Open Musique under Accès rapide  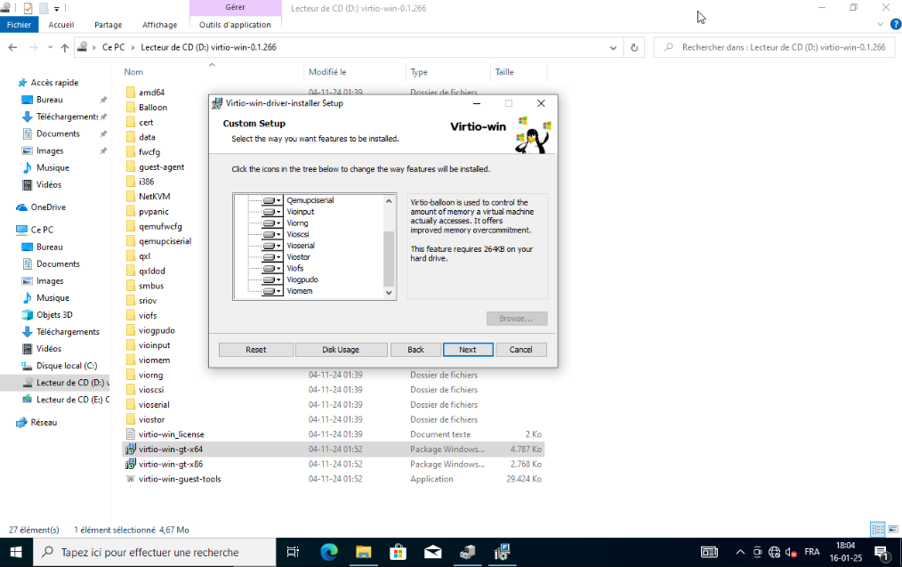tap(52, 167)
